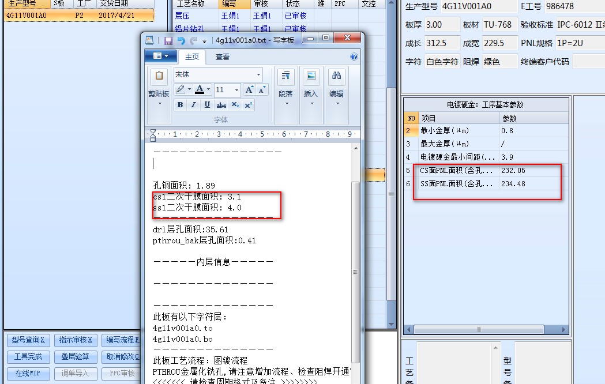Select the 最大金厚 parameter row

(x=486, y=144)
